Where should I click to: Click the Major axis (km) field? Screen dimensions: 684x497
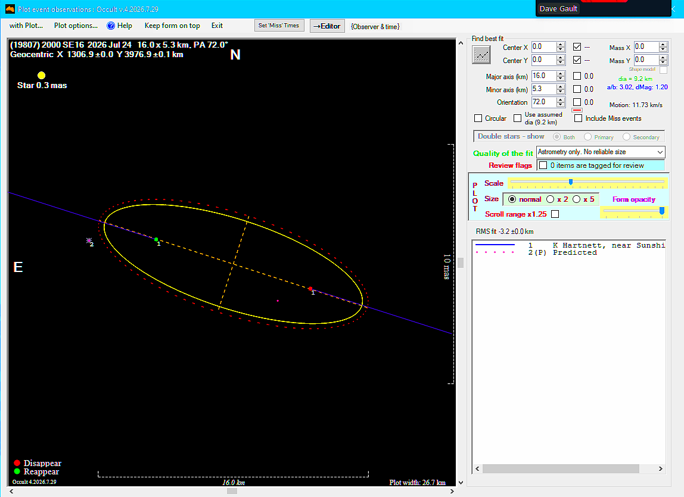[x=543, y=76]
